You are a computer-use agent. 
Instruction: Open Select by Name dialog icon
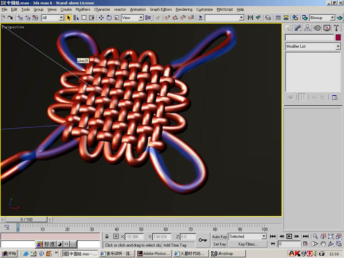[76, 18]
